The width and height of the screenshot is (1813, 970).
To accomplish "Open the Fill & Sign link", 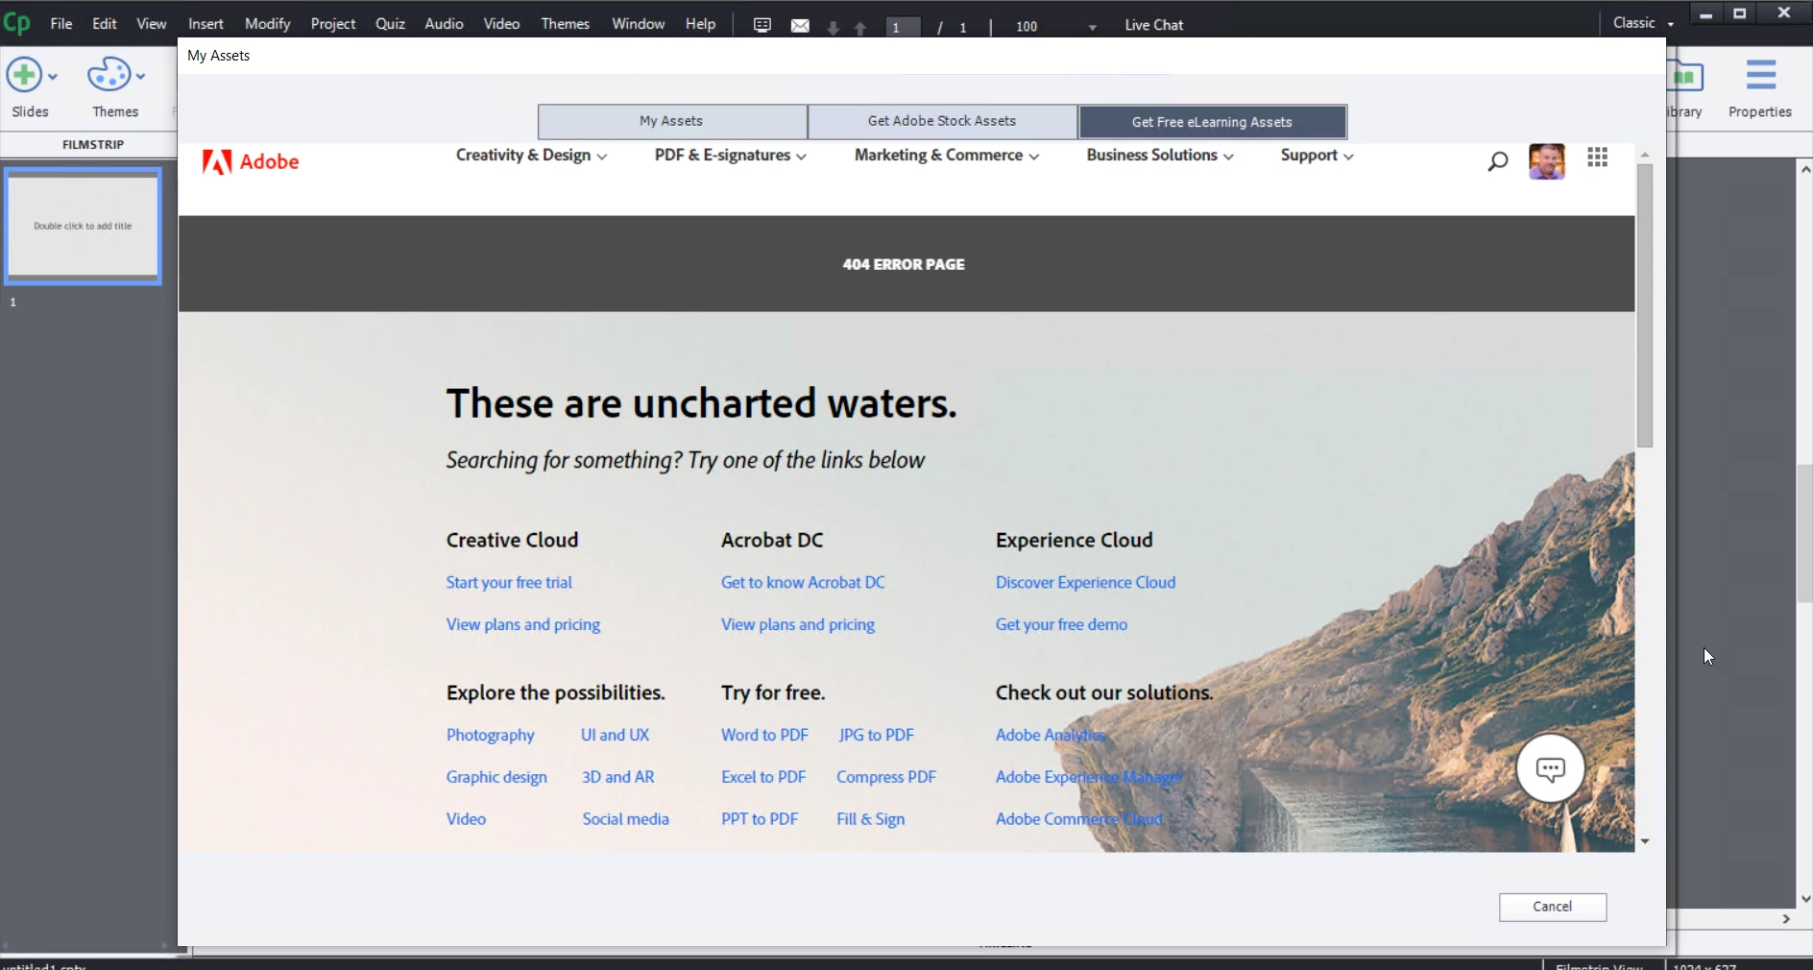I will point(870,819).
